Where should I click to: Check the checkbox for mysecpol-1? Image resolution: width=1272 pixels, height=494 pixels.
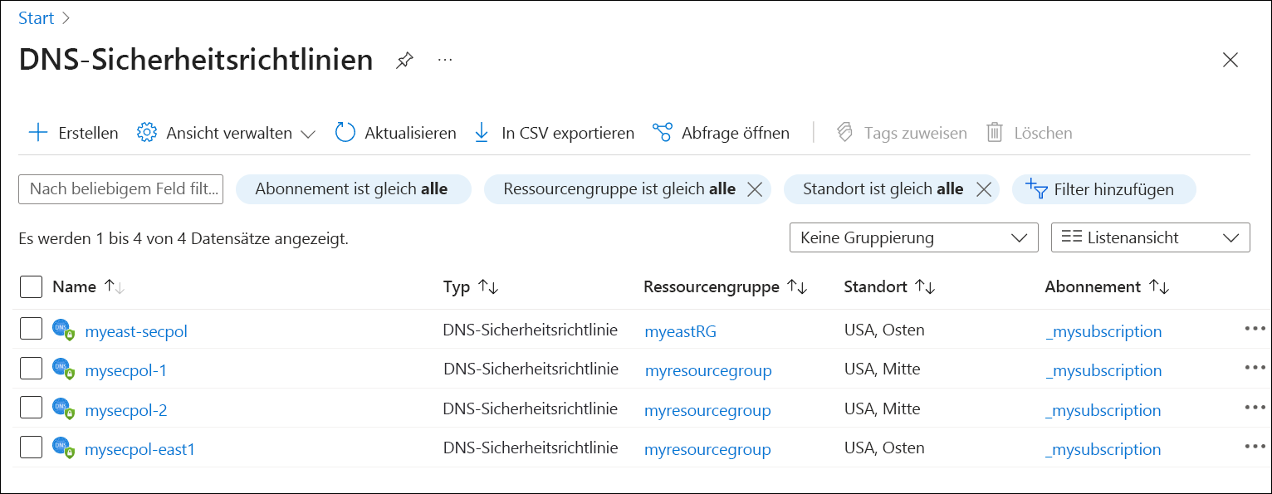pyautogui.click(x=31, y=369)
